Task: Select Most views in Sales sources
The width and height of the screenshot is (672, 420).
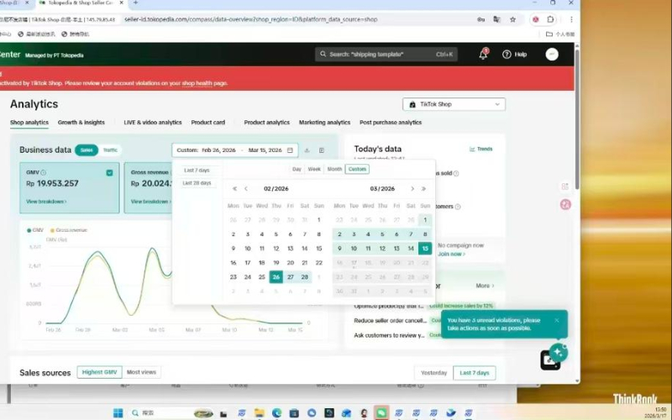Action: pos(141,372)
